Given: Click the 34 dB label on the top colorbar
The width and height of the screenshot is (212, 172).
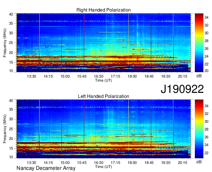Looking at the screenshot, I should point(206,17).
